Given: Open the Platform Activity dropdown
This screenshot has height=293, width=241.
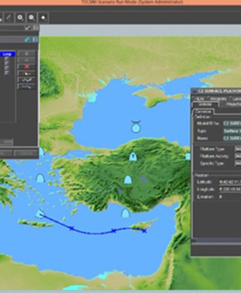Looking at the screenshot, I should tap(238, 156).
